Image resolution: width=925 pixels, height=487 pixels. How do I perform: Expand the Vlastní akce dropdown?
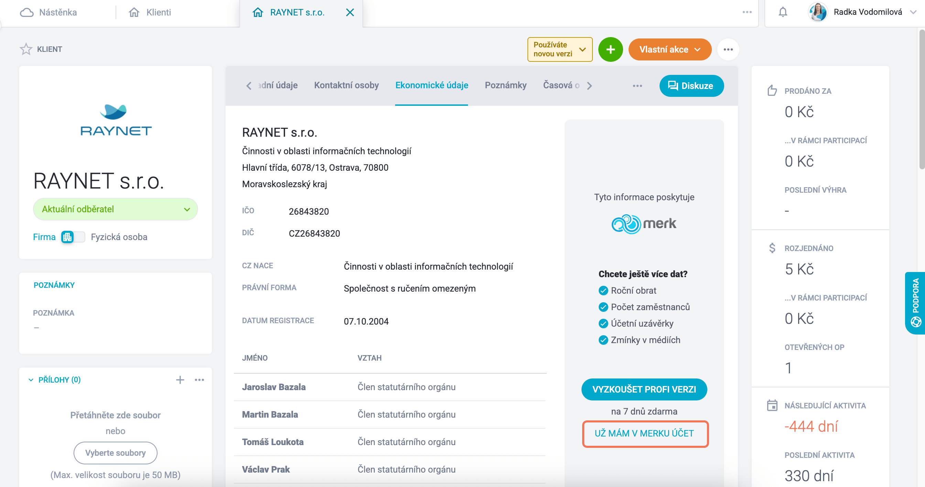[670, 49]
